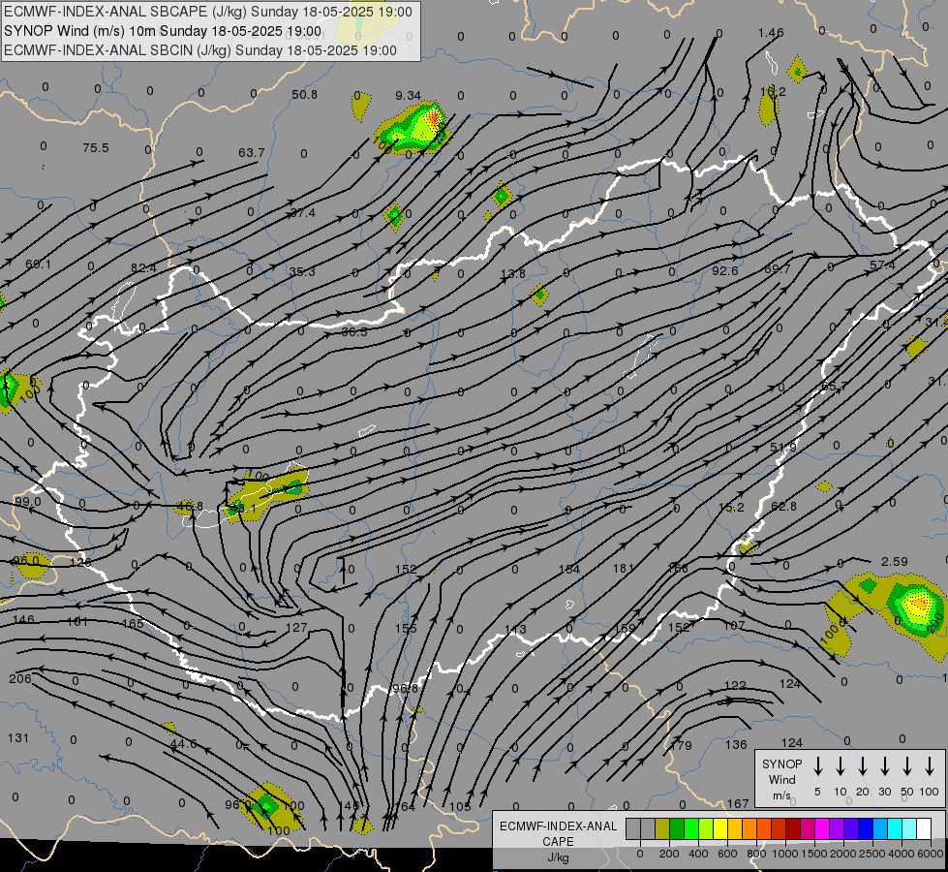
Task: Click the 4000 tick label on the CAPE scale
Action: tap(901, 854)
